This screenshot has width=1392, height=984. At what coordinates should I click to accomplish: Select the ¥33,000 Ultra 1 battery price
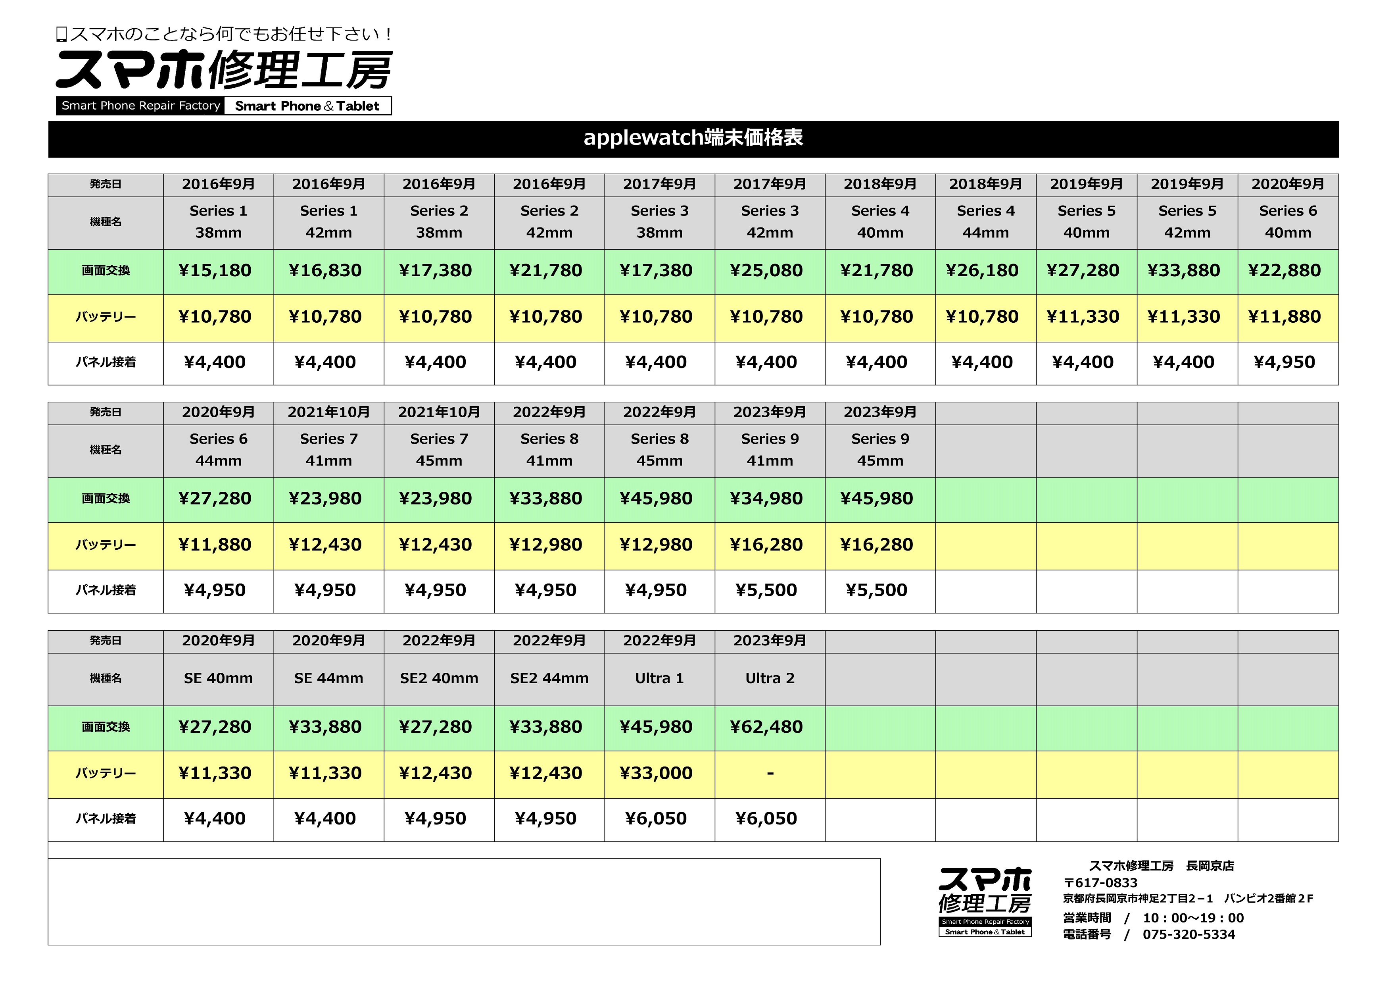[x=656, y=774]
